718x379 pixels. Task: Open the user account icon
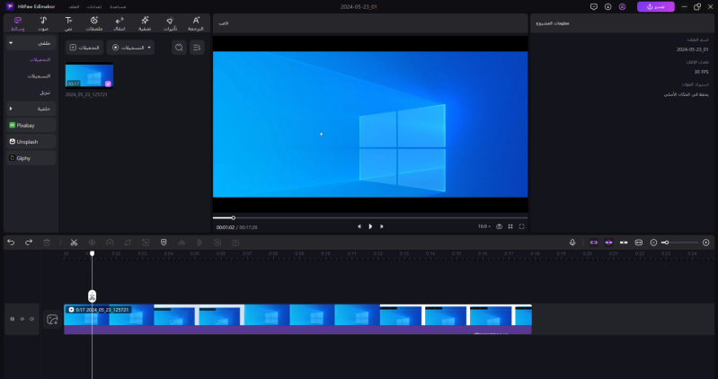pos(623,7)
